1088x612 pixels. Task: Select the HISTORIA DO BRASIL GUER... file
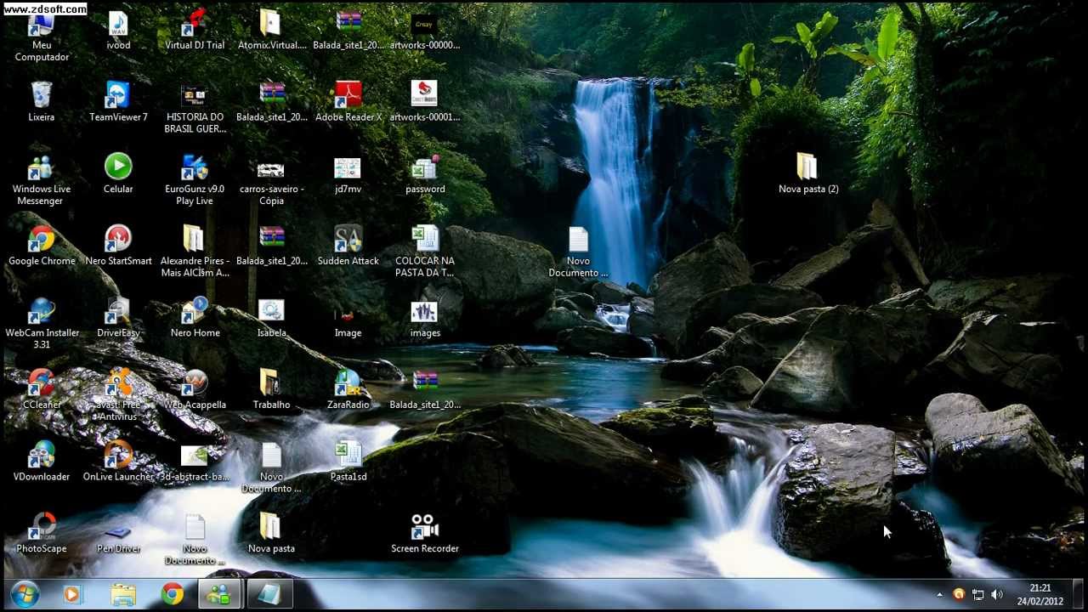(195, 108)
